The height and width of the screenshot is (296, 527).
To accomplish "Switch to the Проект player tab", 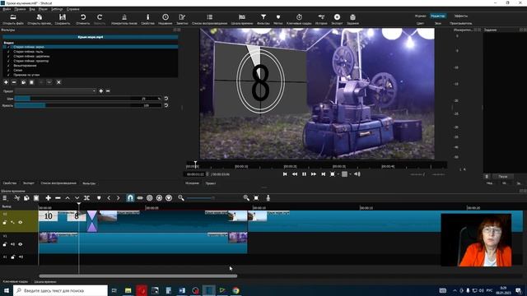I will pos(211,183).
